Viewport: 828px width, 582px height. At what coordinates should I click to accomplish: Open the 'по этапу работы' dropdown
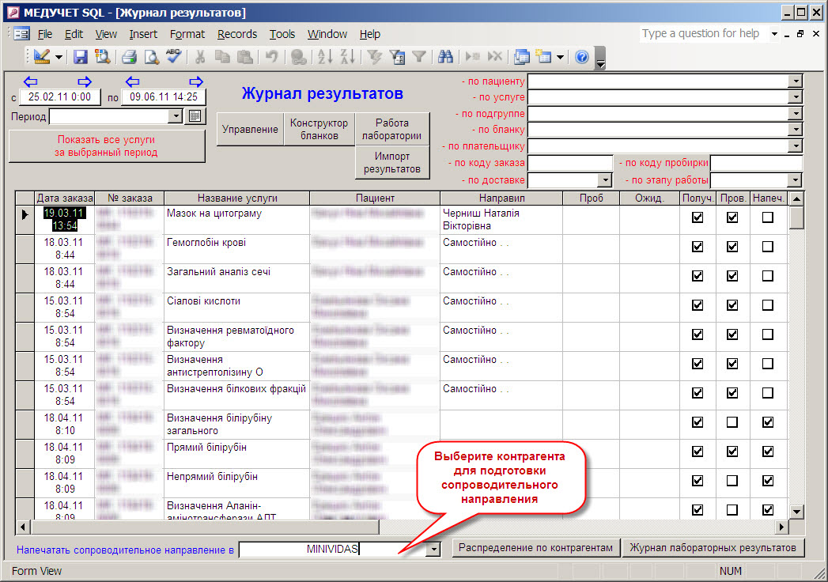[x=795, y=180]
